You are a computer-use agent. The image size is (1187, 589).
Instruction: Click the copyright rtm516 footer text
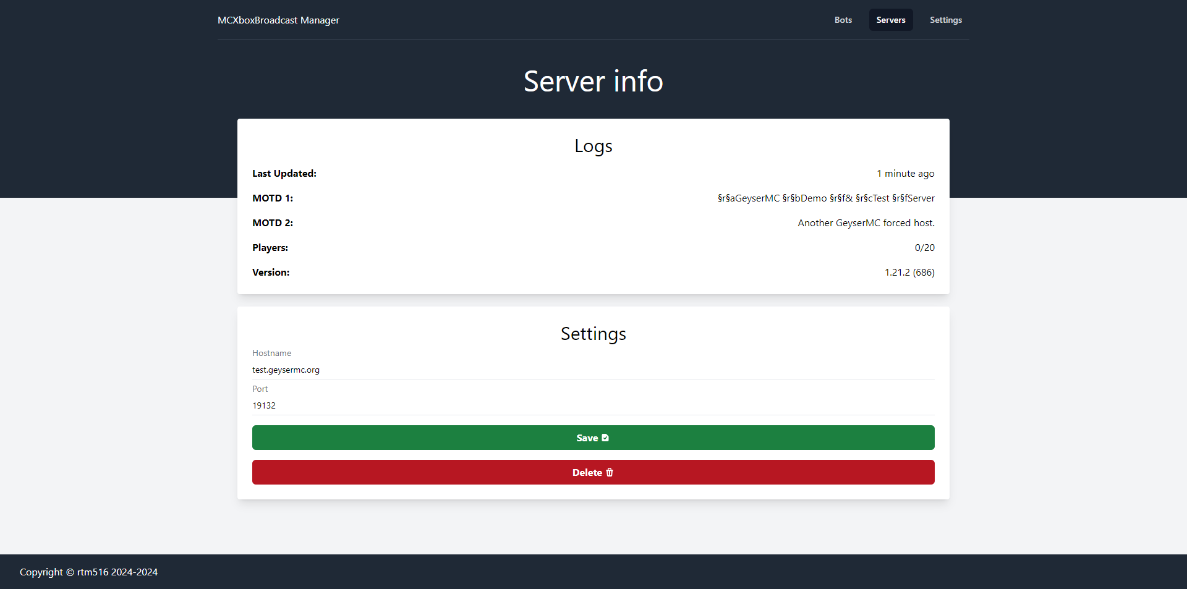coord(88,572)
